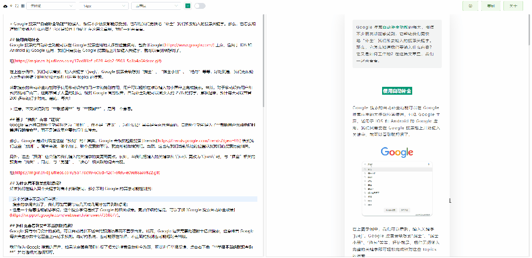This screenshot has height=258, width=532.
Task: Click the autocomplete screenshot in preview
Action: (397, 188)
